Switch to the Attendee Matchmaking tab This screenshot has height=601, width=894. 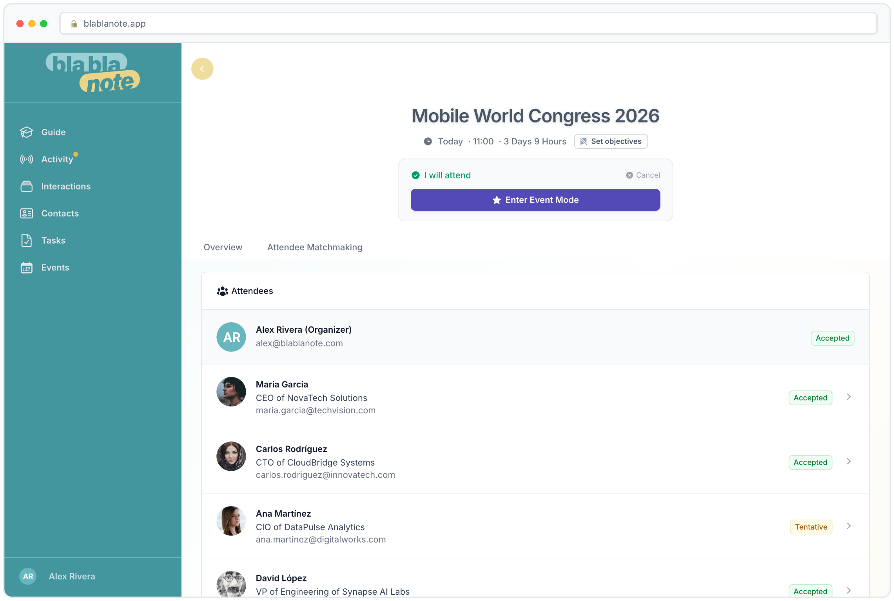pyautogui.click(x=315, y=247)
